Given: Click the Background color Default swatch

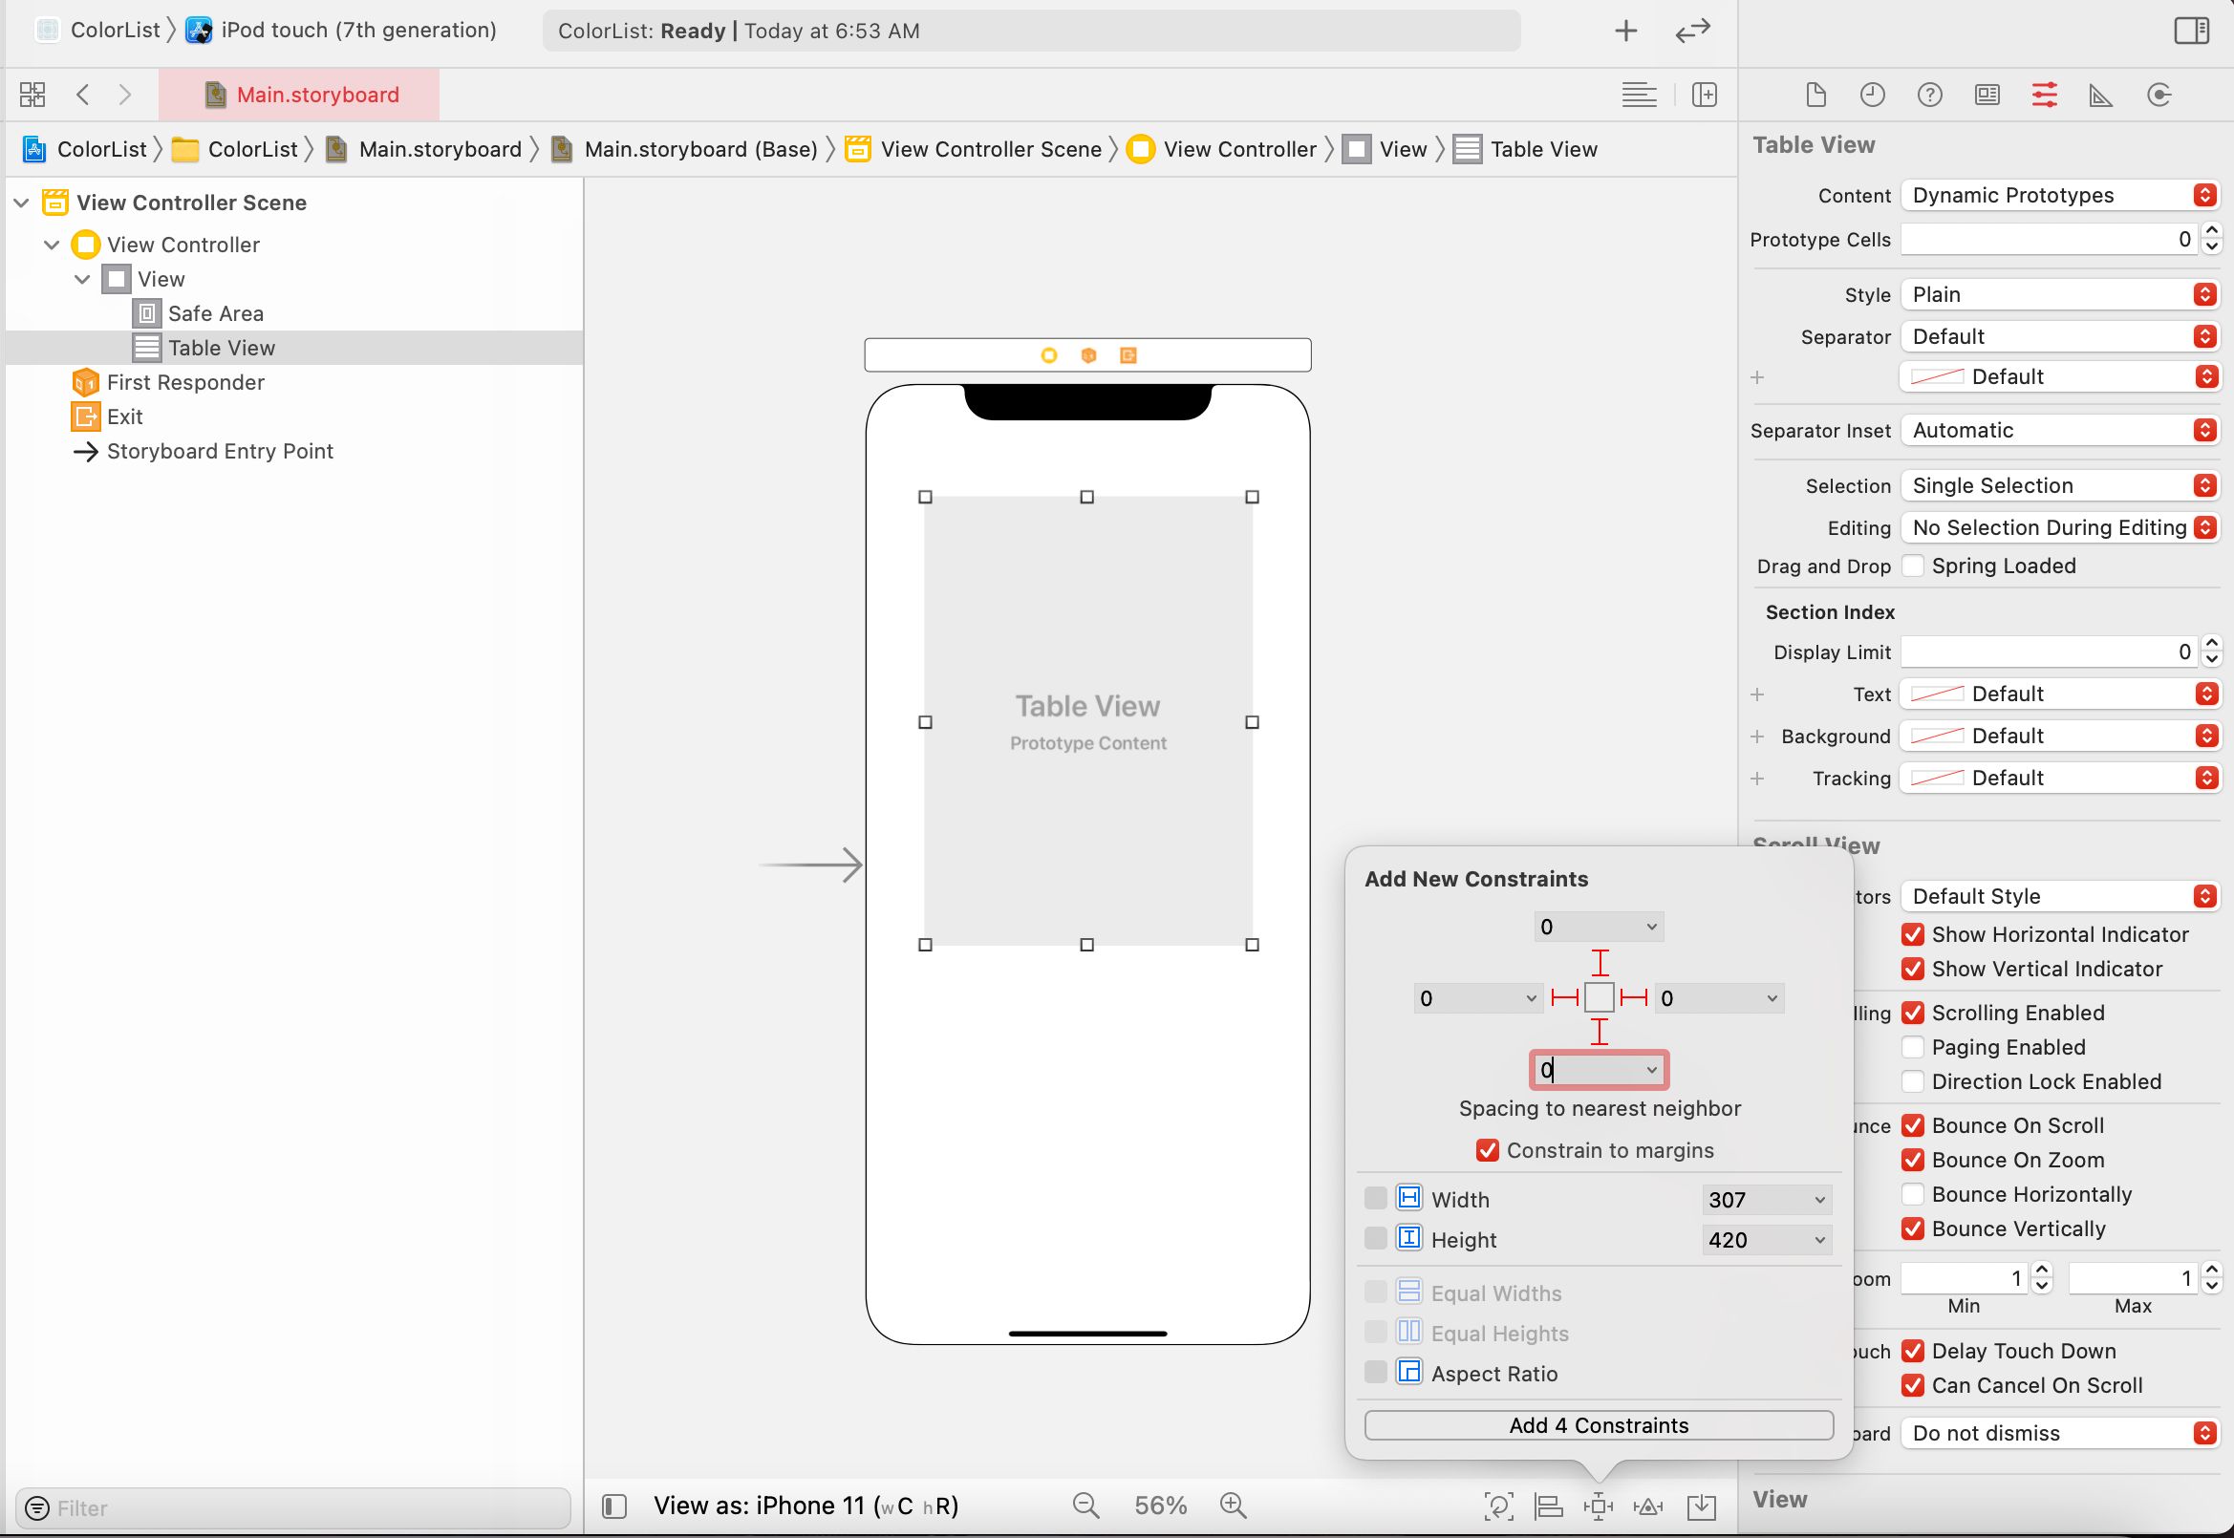Looking at the screenshot, I should 1936,737.
